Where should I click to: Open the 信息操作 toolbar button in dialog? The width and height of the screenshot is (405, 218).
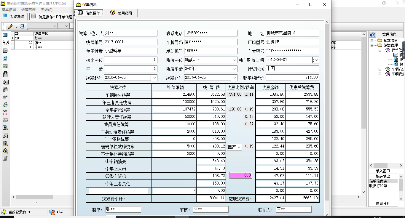[x=89, y=13]
